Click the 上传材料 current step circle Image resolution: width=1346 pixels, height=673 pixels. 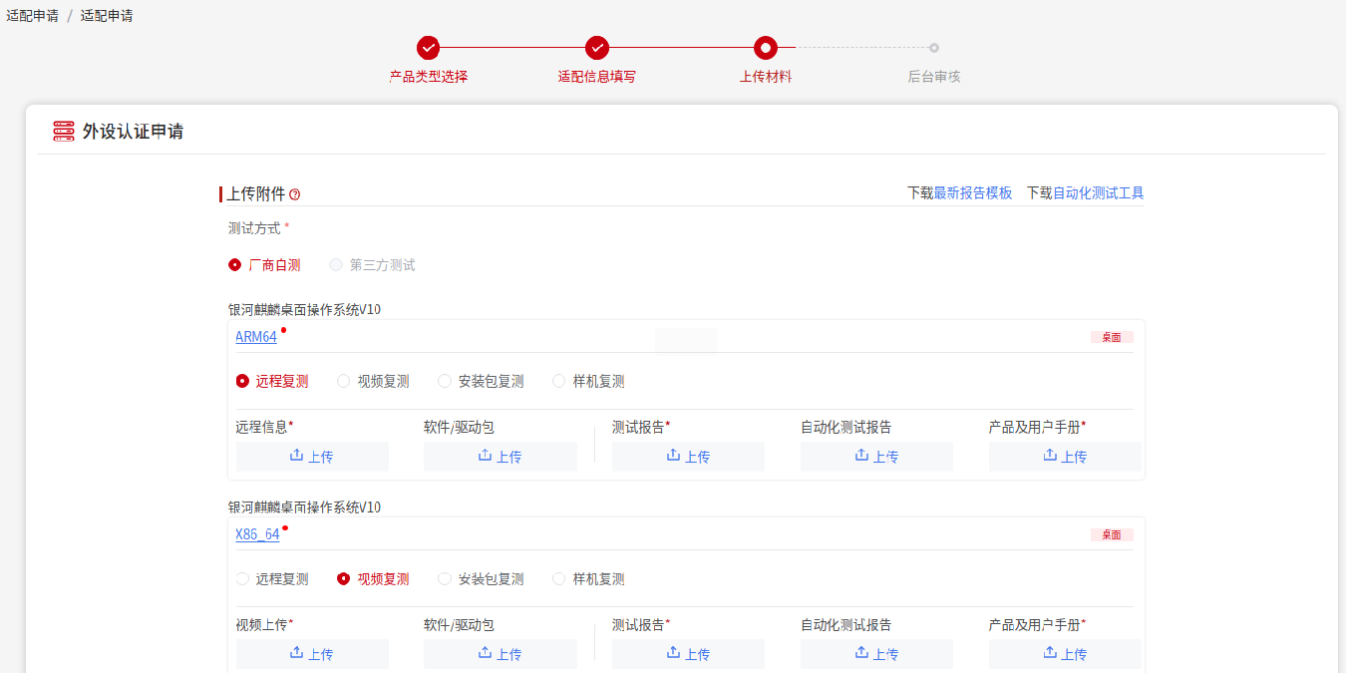click(766, 48)
